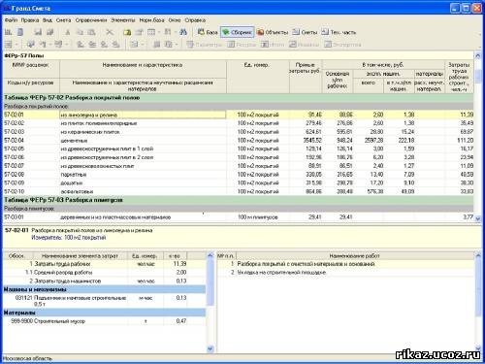Click scroll-up arrow of main table scrollbar
This screenshot has width=485, height=364.
(478, 55)
